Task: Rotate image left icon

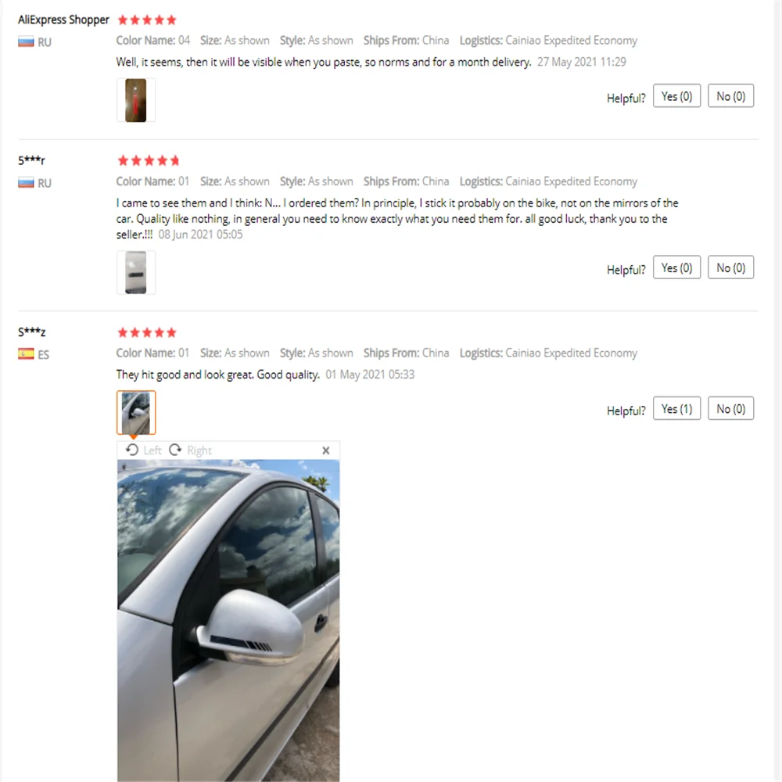Action: [x=132, y=450]
